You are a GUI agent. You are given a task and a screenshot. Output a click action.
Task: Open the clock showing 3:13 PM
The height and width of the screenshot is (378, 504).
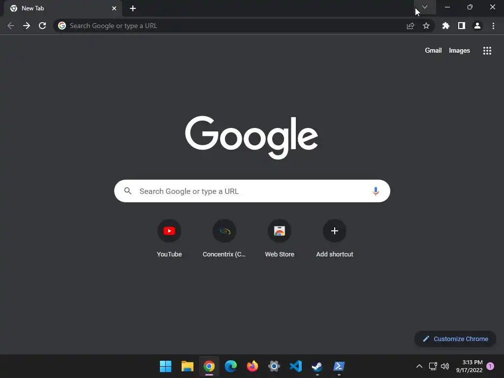click(x=469, y=366)
